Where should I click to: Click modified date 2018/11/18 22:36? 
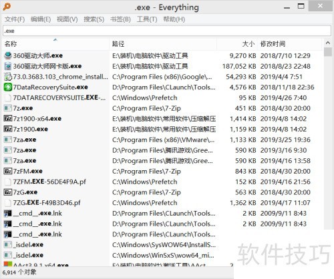point(287,87)
